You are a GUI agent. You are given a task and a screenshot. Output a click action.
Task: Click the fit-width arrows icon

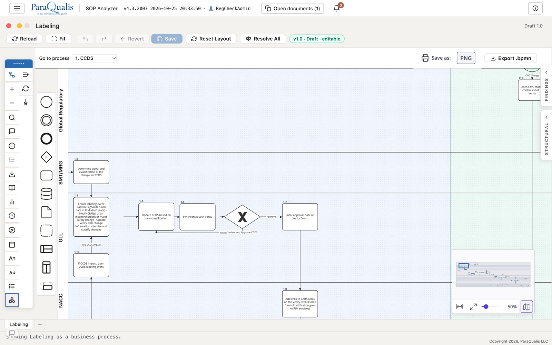pyautogui.click(x=460, y=306)
